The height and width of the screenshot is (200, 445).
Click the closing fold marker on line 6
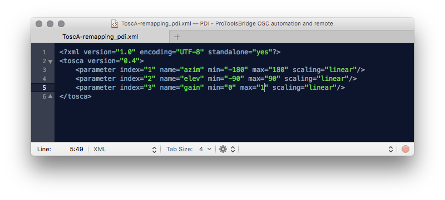50,96
